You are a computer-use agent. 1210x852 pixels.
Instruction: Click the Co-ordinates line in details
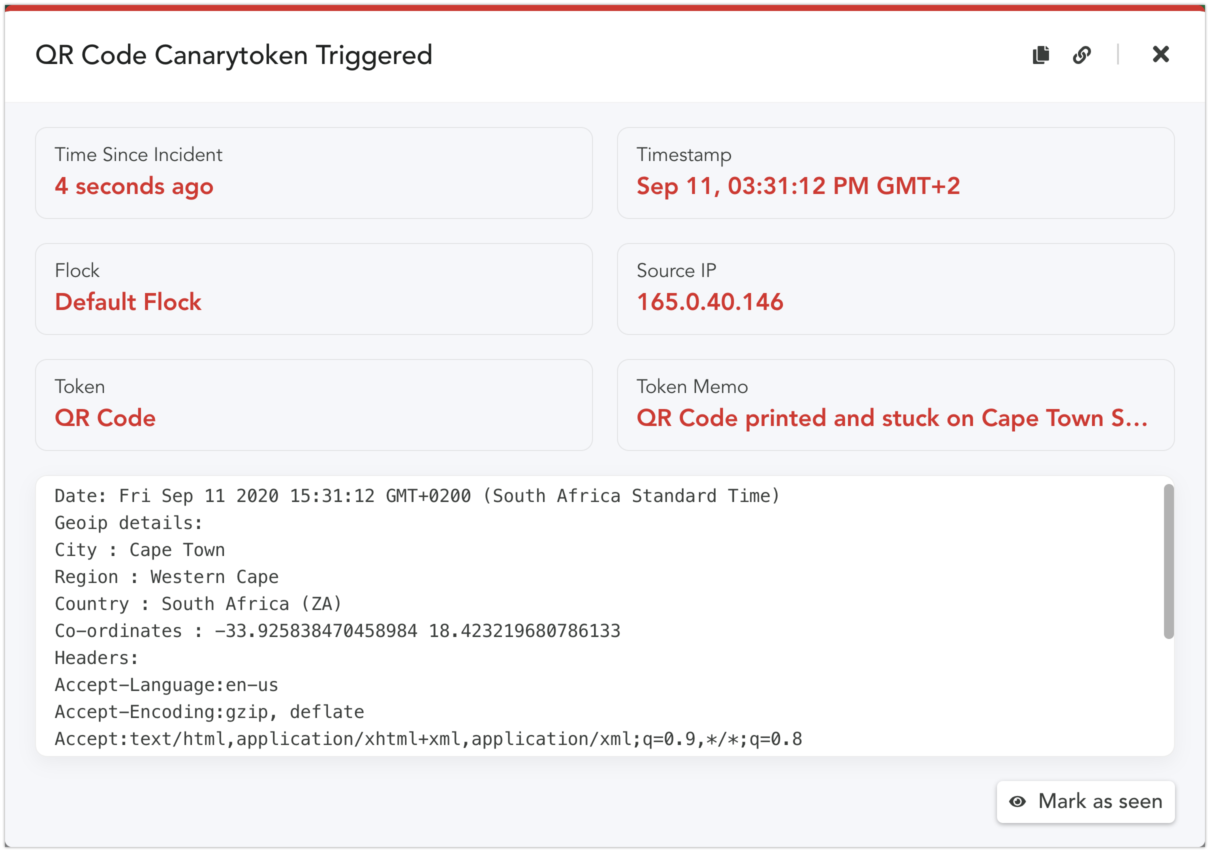[x=338, y=630]
